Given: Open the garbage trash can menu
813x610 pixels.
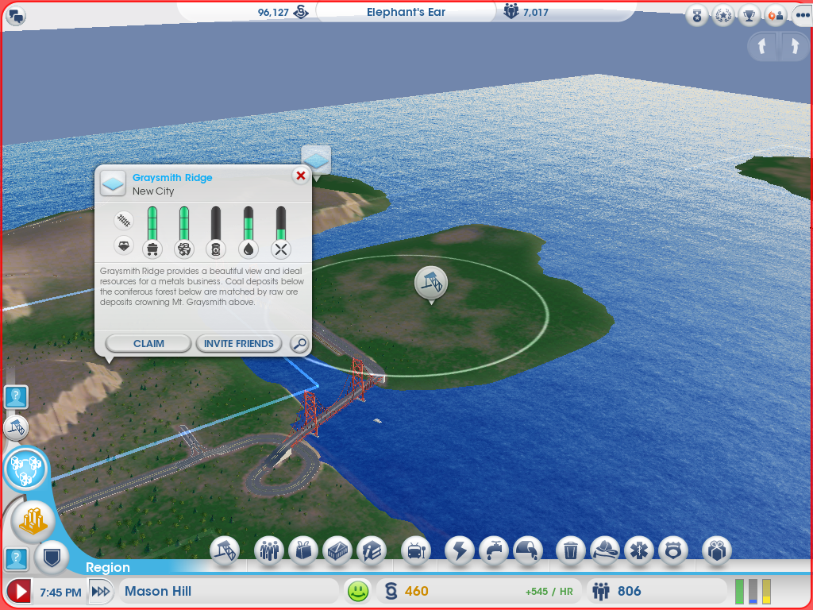Looking at the screenshot, I should point(571,551).
